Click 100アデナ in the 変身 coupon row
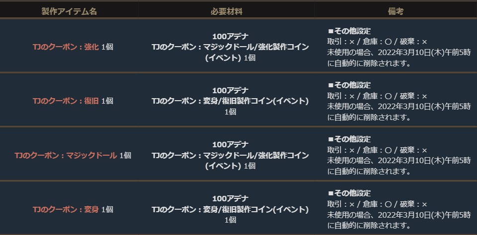The width and height of the screenshot is (477, 235). pos(230,199)
